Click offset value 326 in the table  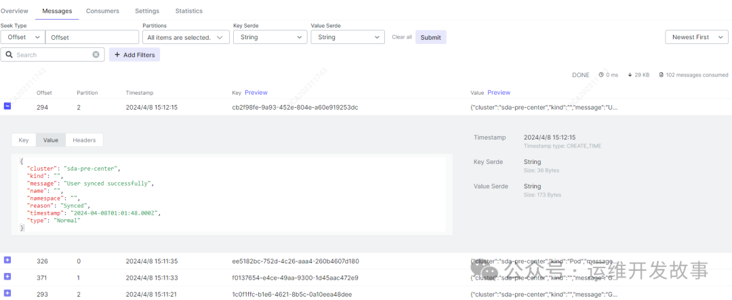pos(42,261)
